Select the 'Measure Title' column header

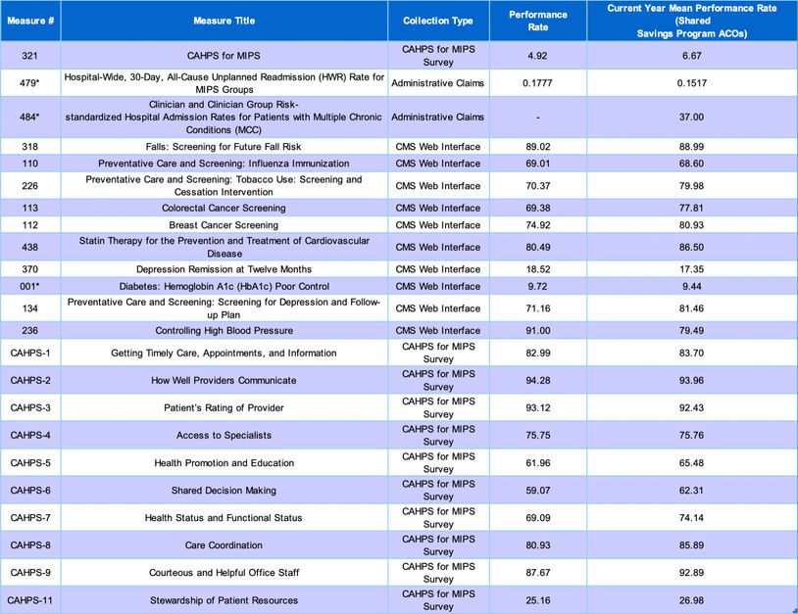[x=224, y=21]
